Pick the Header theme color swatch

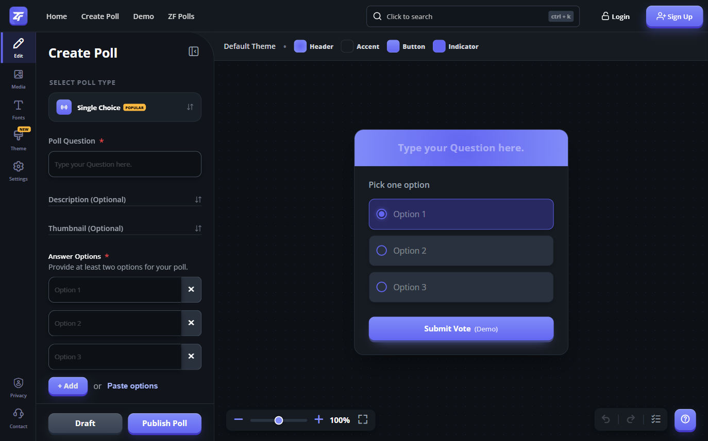tap(300, 46)
